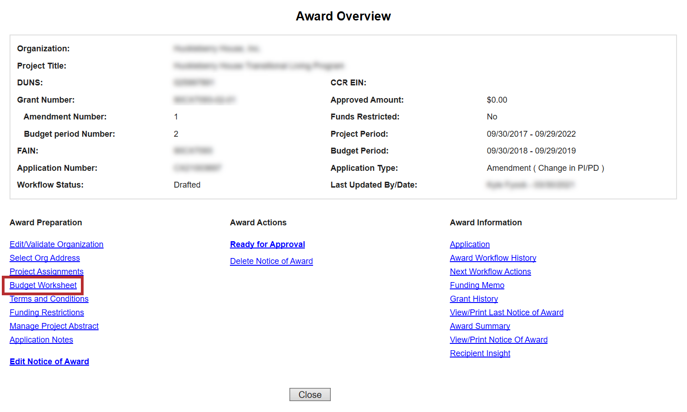Open Next Workflow Actions
Screen dimensions: 687x412
[x=490, y=272]
